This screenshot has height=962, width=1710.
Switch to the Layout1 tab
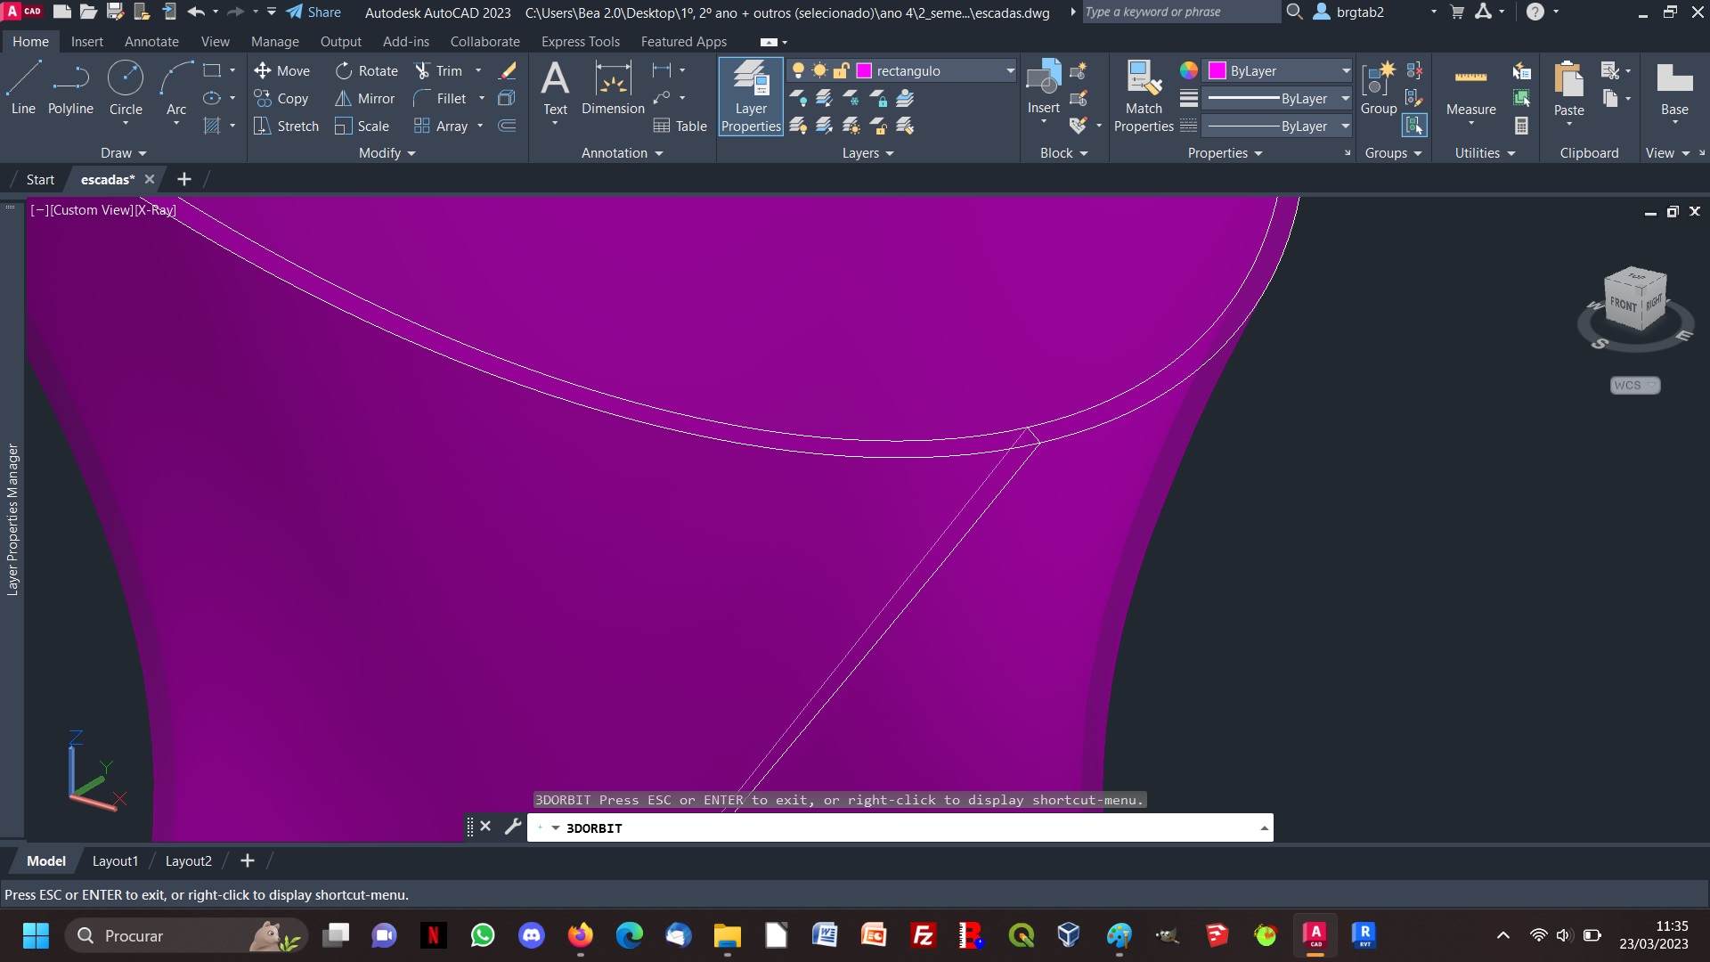(115, 861)
